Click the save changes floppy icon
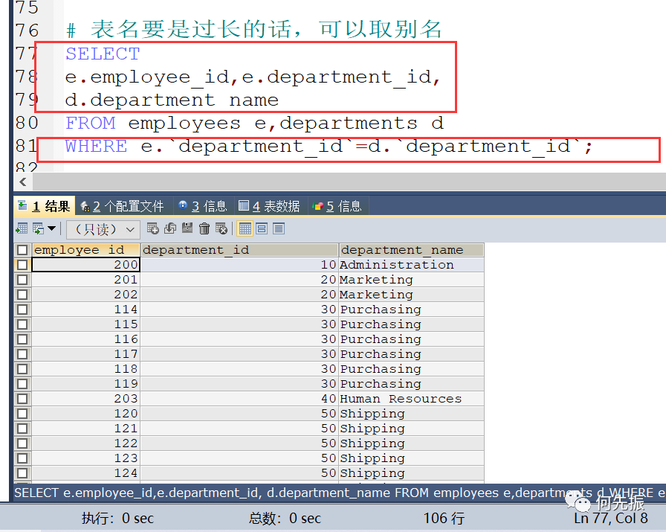The image size is (666, 532). [187, 228]
